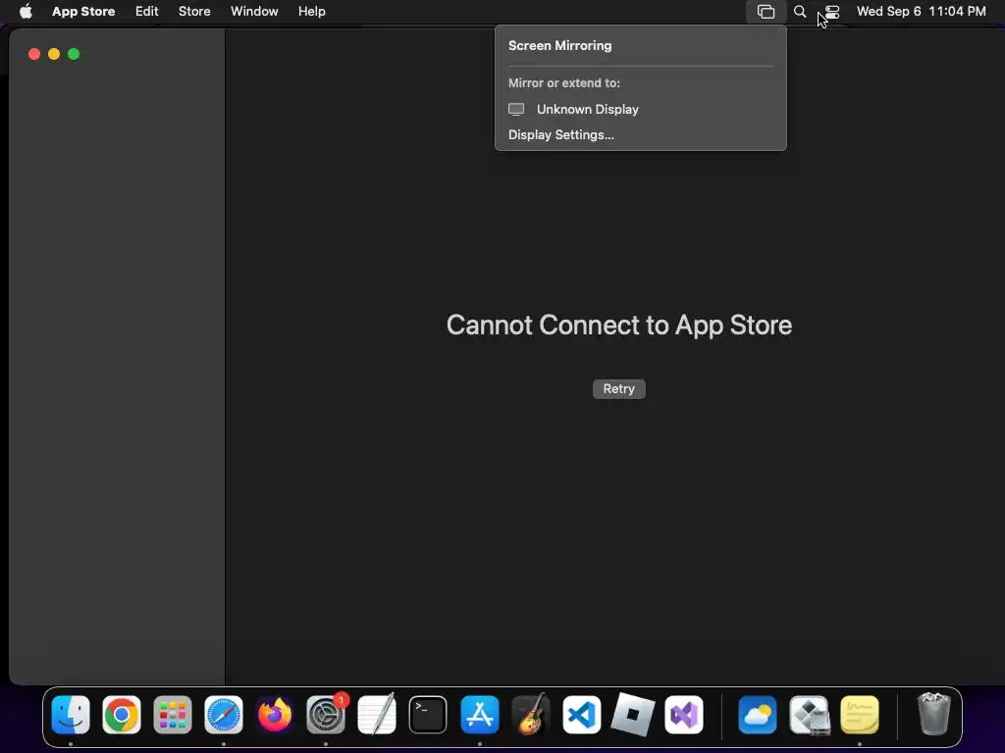Click the display icon beside Unknown Display
1005x753 pixels.
[x=516, y=110]
